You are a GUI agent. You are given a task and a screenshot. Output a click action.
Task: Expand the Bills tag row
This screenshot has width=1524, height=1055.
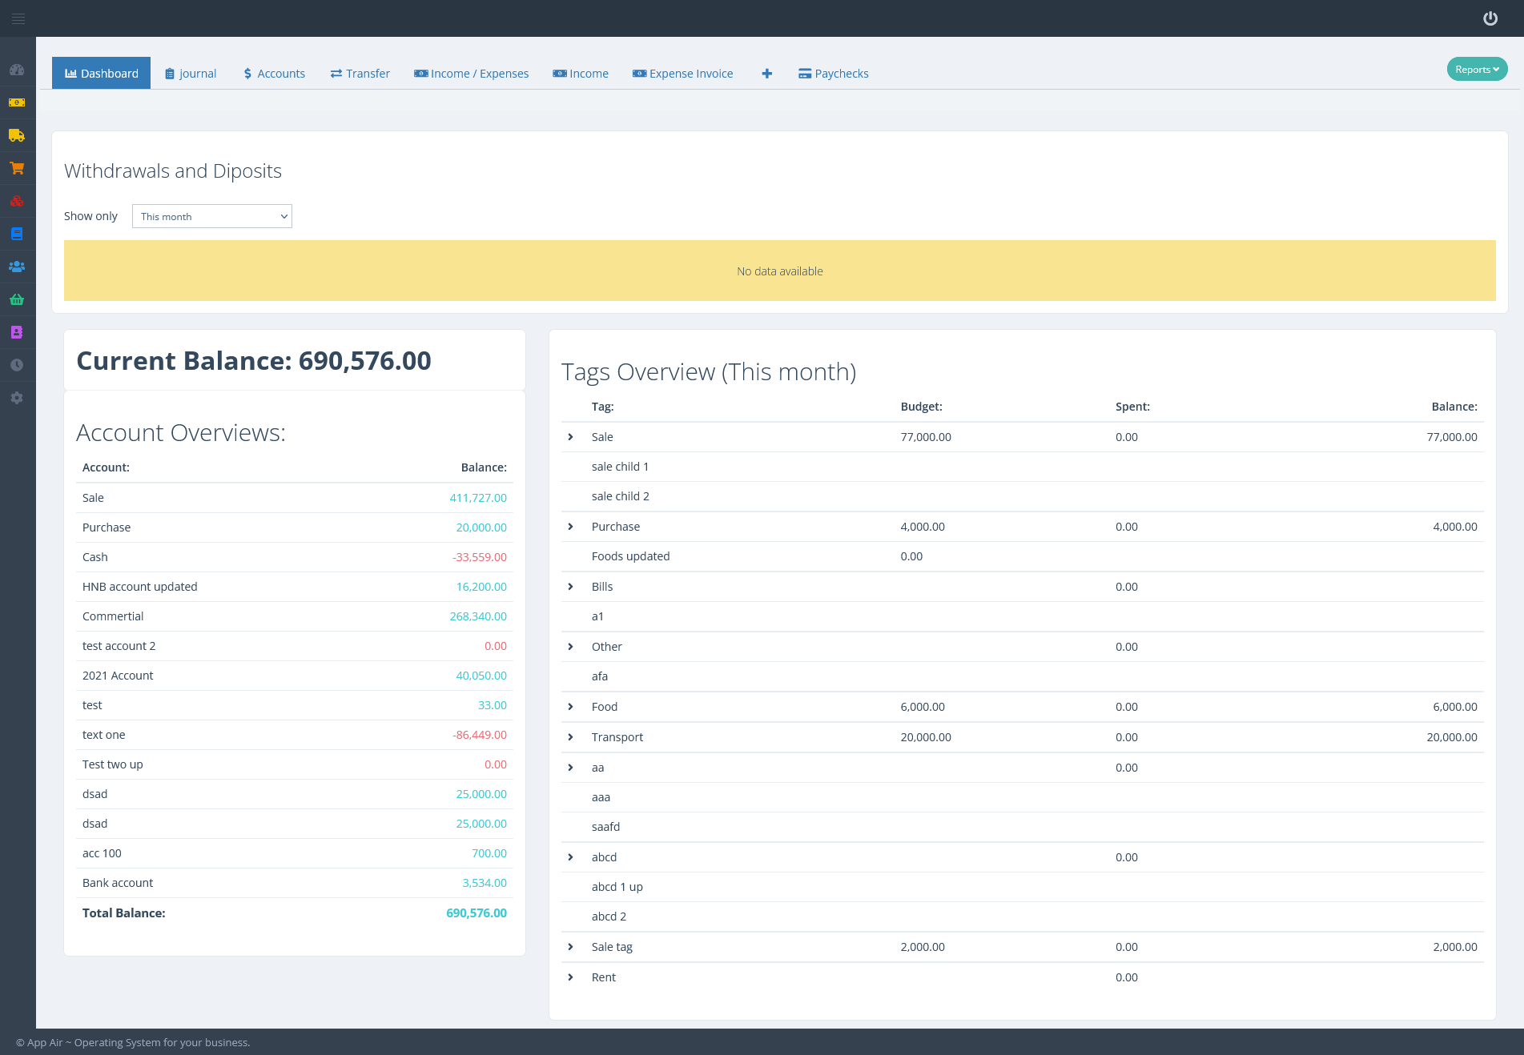point(570,587)
